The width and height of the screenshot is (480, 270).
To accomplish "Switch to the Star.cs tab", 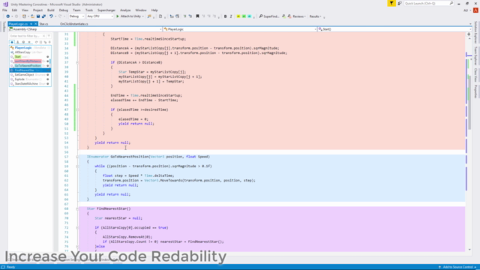I will pyautogui.click(x=43, y=24).
